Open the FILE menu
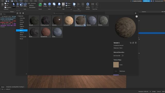The height and width of the screenshot is (93, 165). pyautogui.click(x=2, y=1)
